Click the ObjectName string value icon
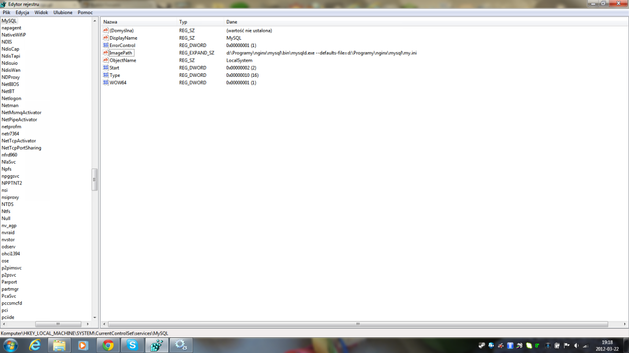629x353 pixels. point(105,60)
